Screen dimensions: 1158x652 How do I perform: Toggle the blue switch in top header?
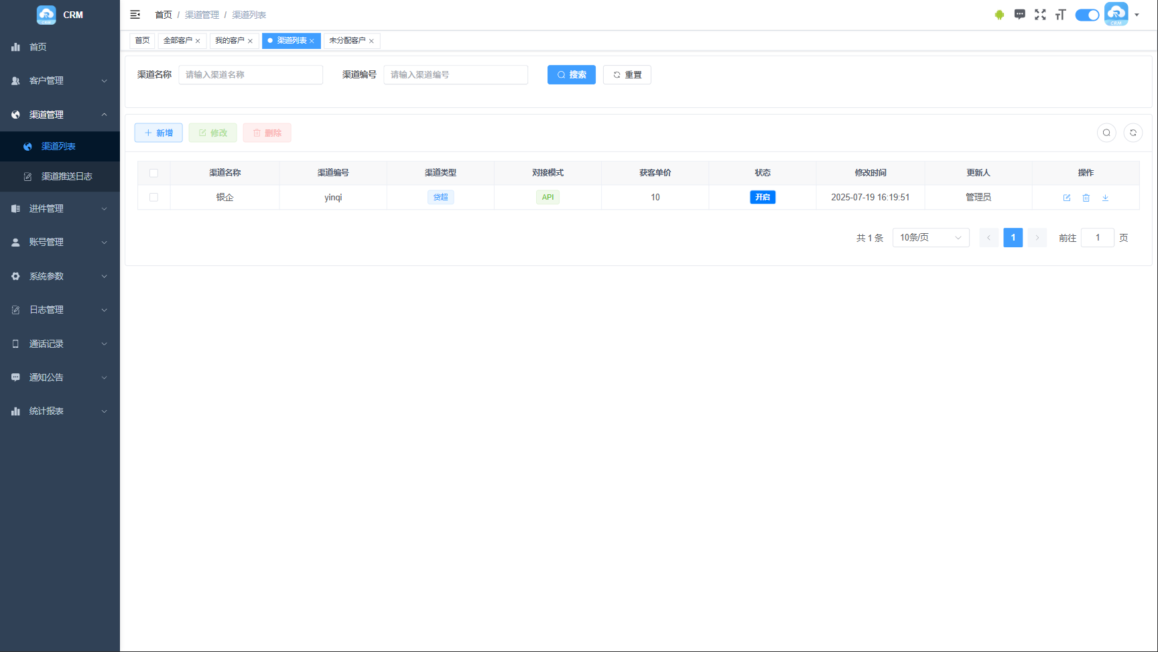click(1087, 15)
